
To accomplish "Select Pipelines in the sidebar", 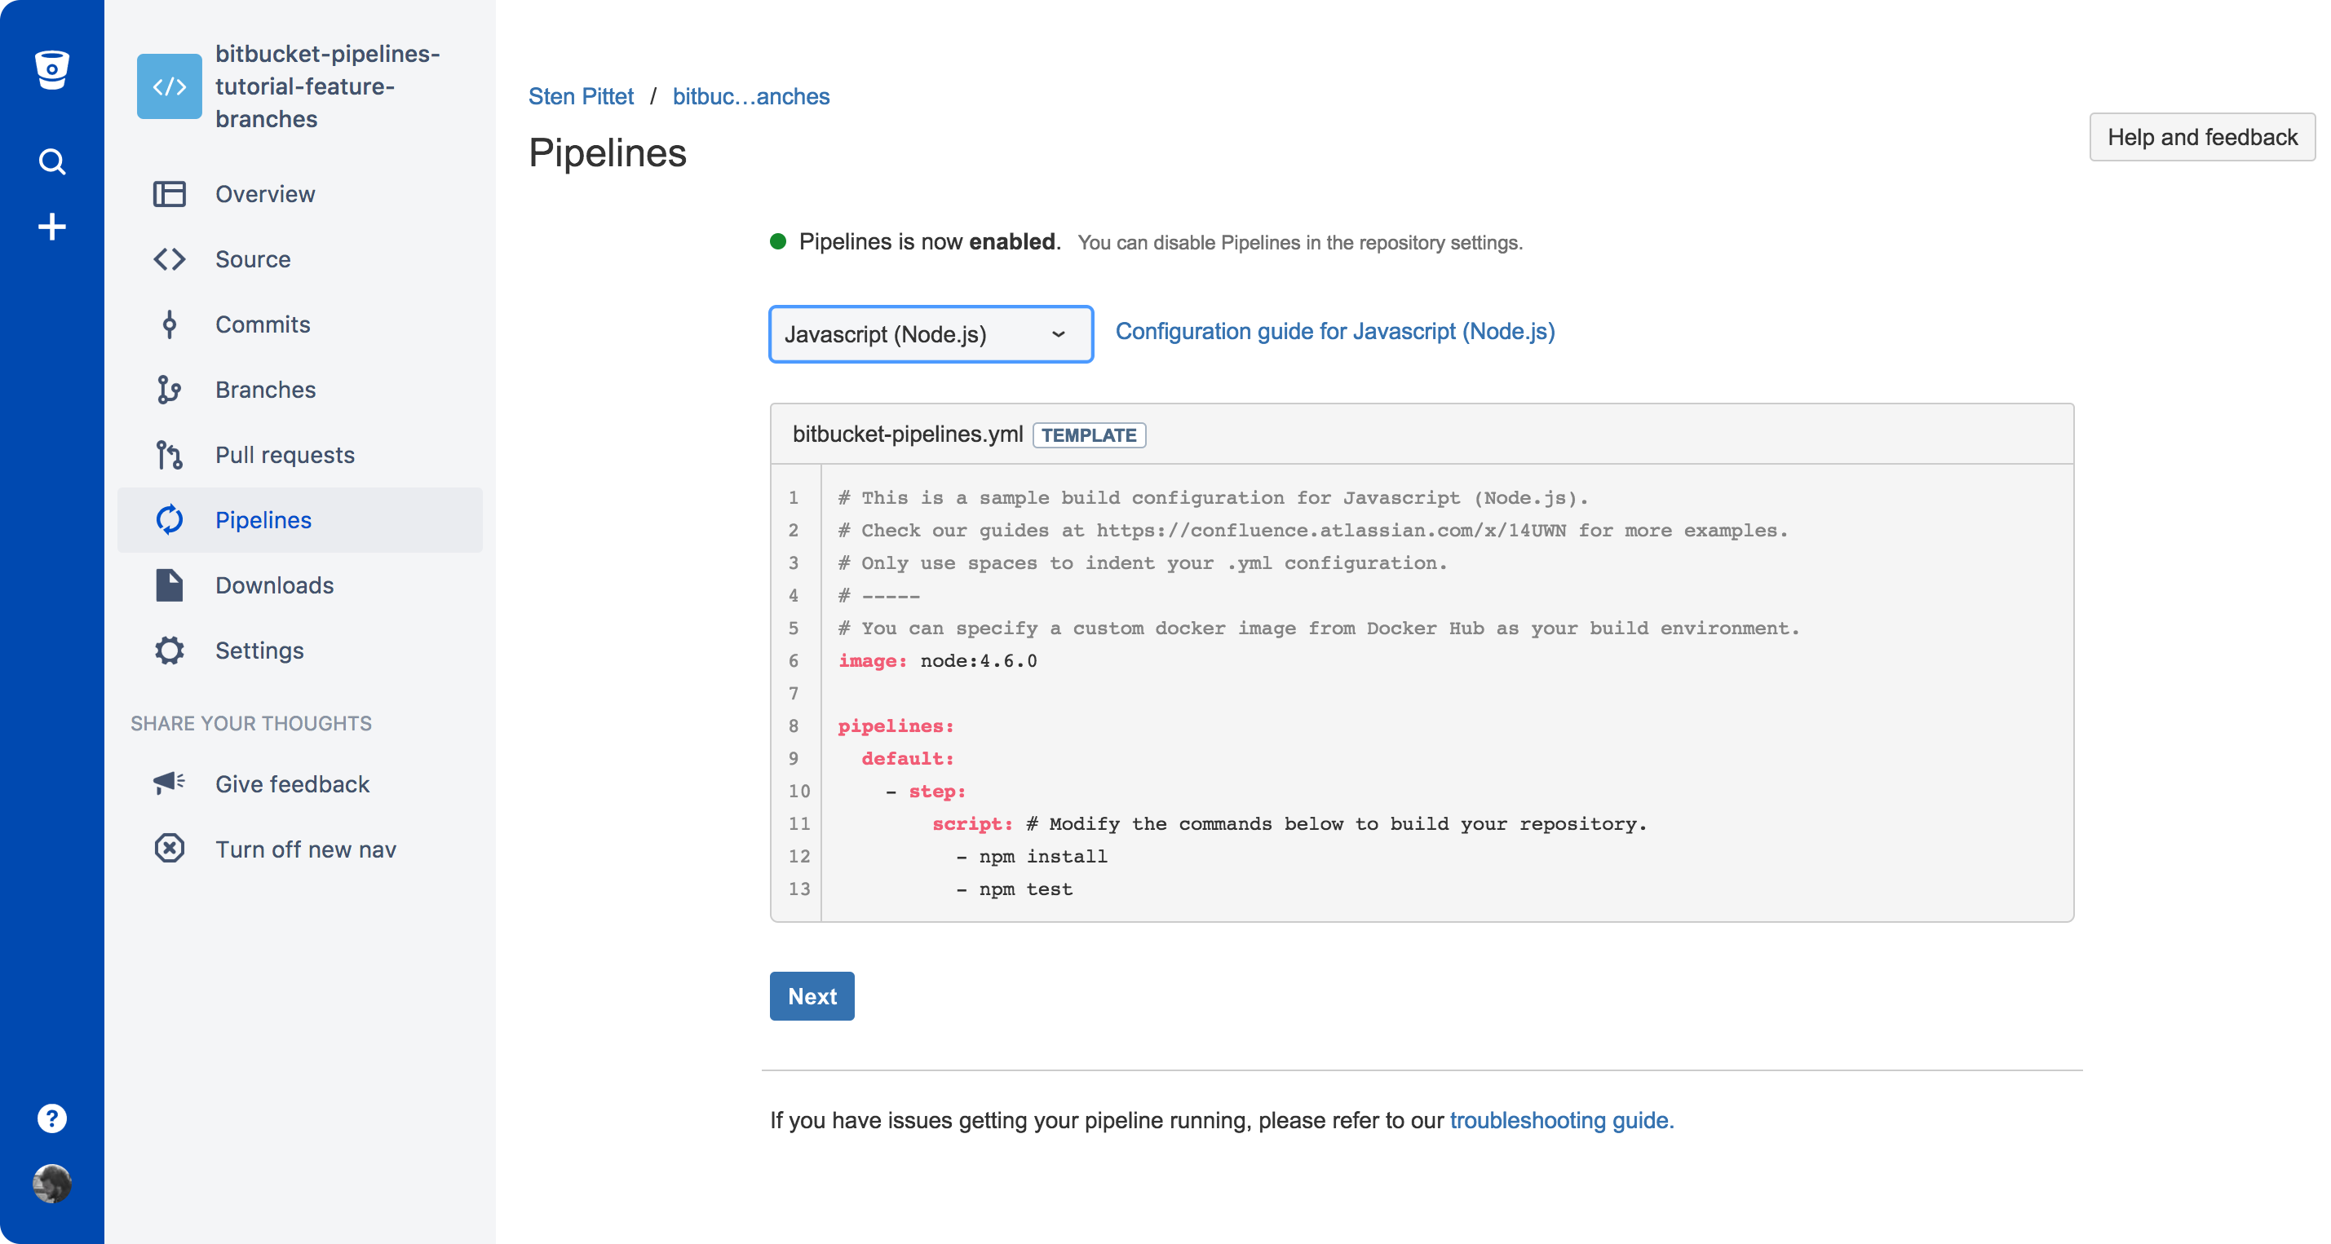I will 263,519.
